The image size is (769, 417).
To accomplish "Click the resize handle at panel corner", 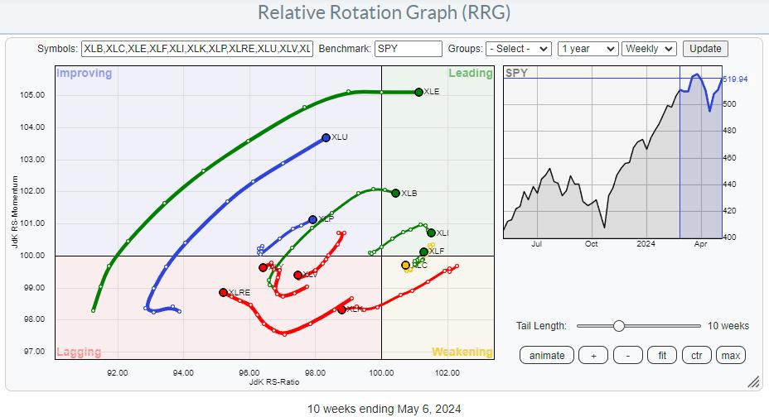I will coord(754,381).
